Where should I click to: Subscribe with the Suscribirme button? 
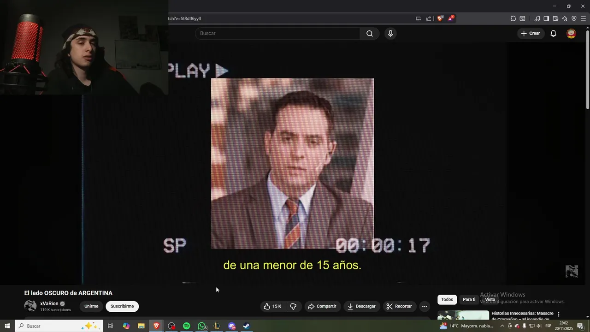(x=122, y=306)
